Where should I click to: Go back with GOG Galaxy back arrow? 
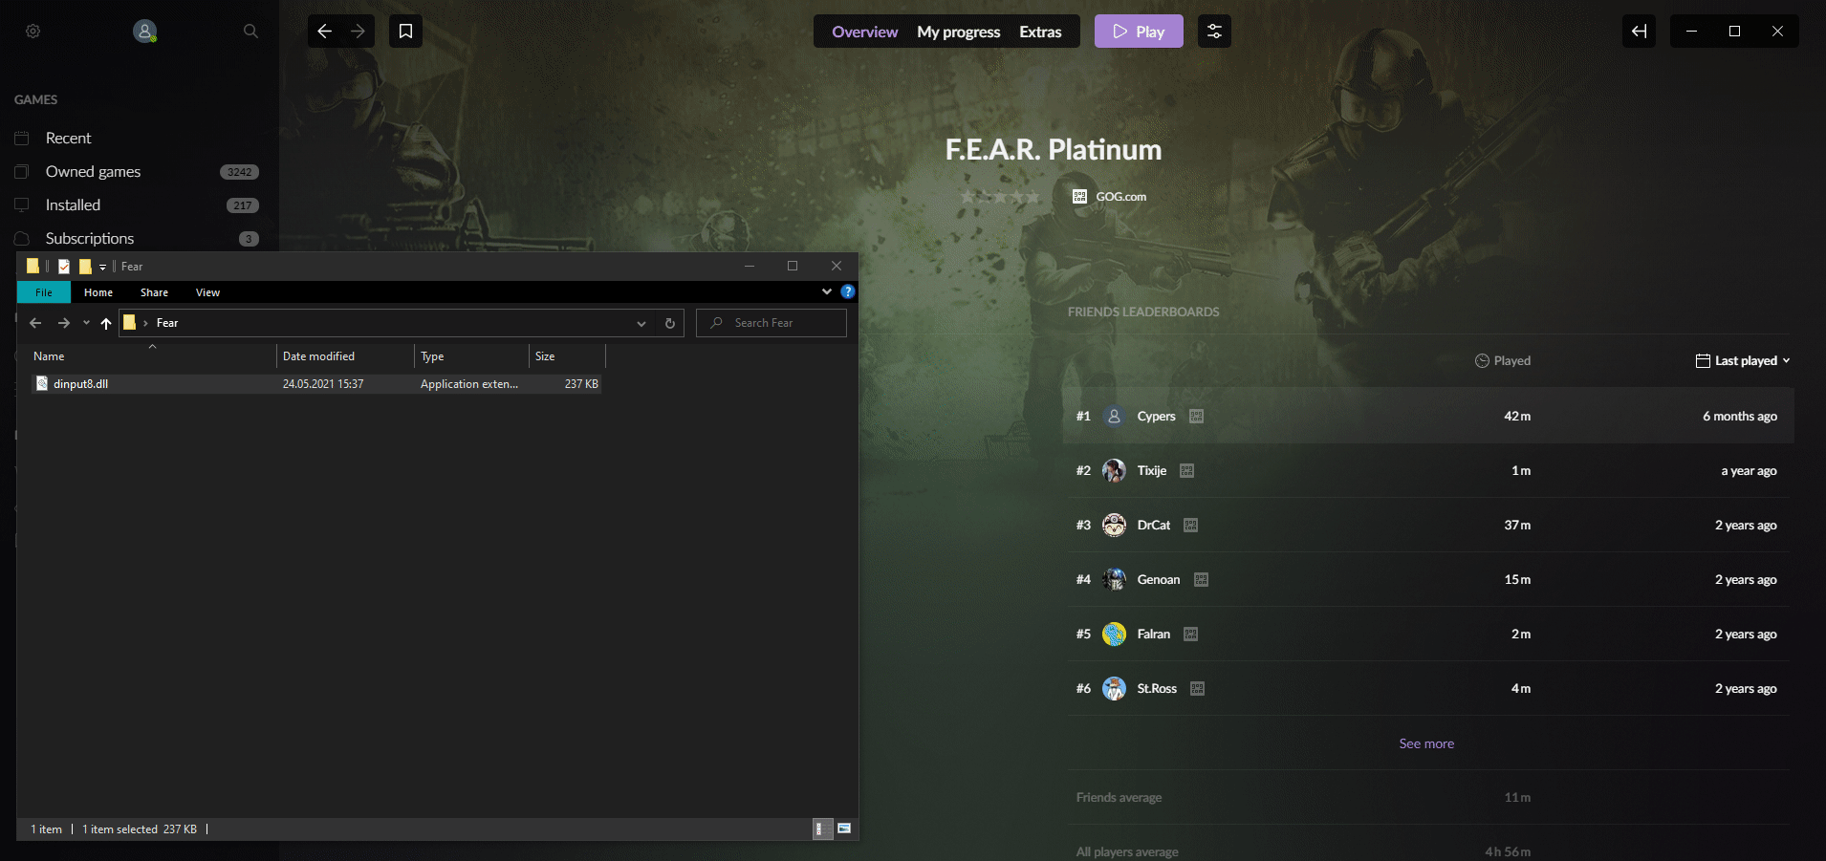pyautogui.click(x=324, y=32)
